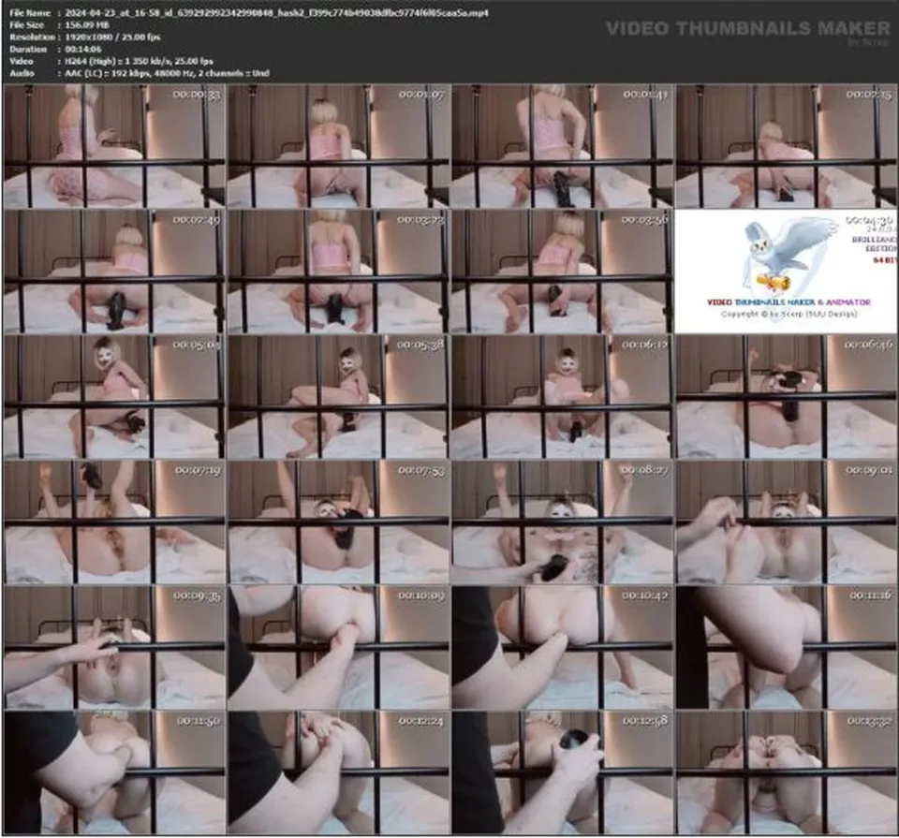899x838 pixels.
Task: Select the thumbnail stamped 00:01:07
Action: 338,146
